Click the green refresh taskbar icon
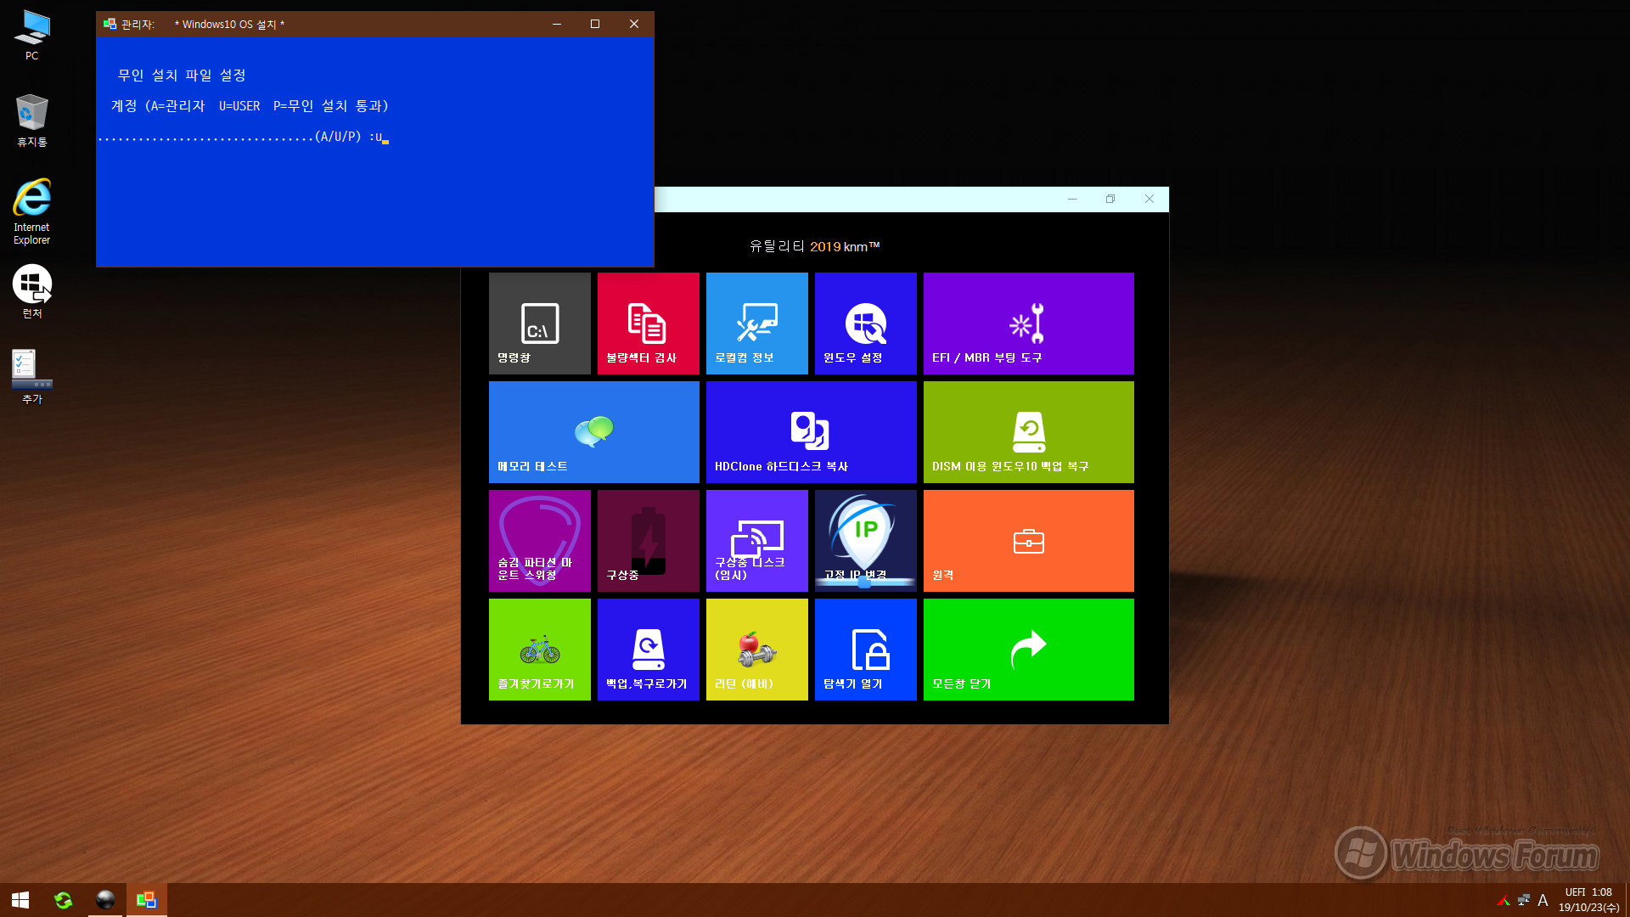Screen dimensions: 1630x917 [x=64, y=900]
